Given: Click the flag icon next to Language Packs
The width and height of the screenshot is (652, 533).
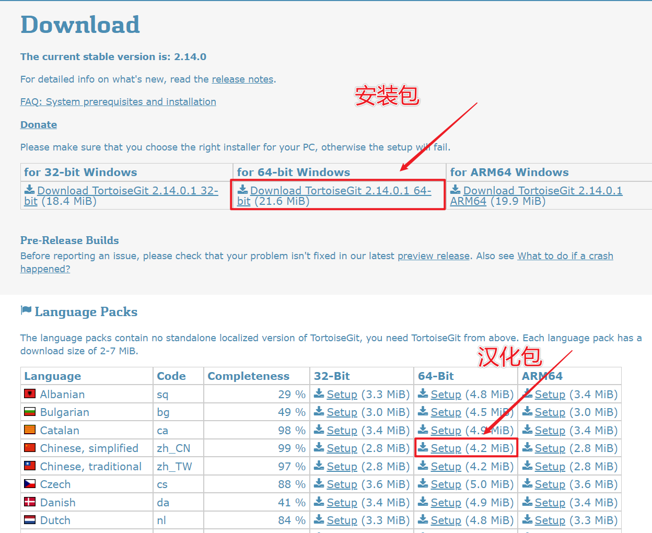Looking at the screenshot, I should 26,310.
